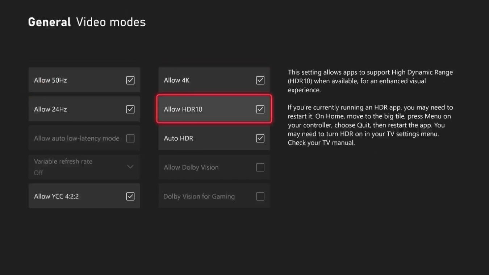This screenshot has width=489, height=275.
Task: Toggle the Allow YCC 4:2:2 checkbox
Action: [x=130, y=196]
